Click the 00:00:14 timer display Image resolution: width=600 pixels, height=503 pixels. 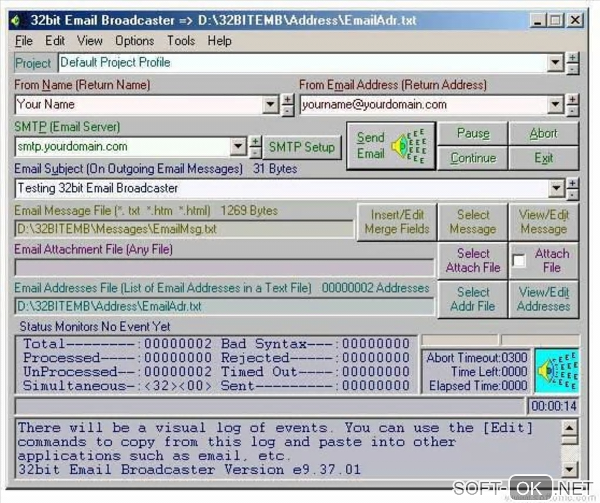point(554,406)
